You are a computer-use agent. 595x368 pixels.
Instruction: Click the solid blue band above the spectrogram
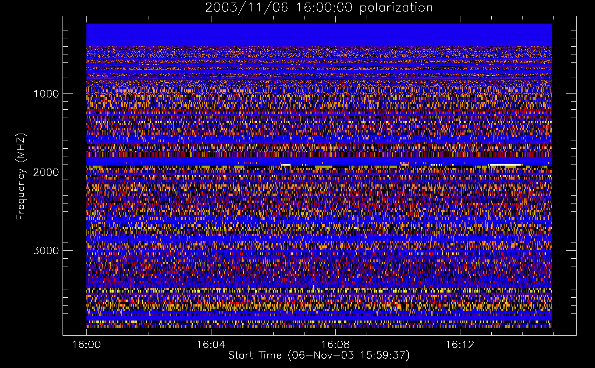pos(319,35)
